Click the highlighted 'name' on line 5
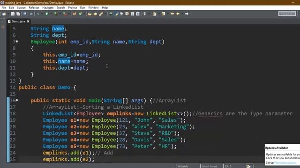This screenshot has height=168, width=300. coord(58,28)
